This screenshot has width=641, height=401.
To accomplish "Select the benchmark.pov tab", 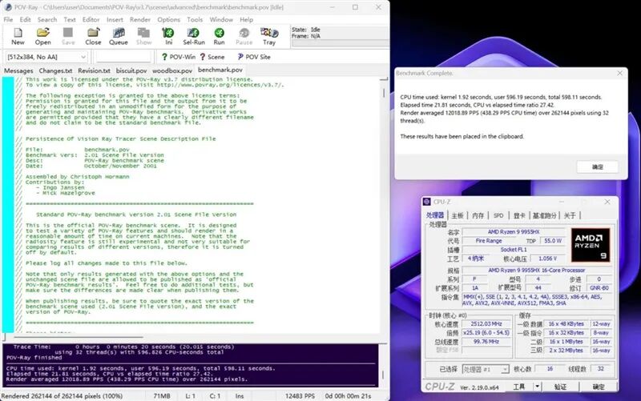I will 220,70.
